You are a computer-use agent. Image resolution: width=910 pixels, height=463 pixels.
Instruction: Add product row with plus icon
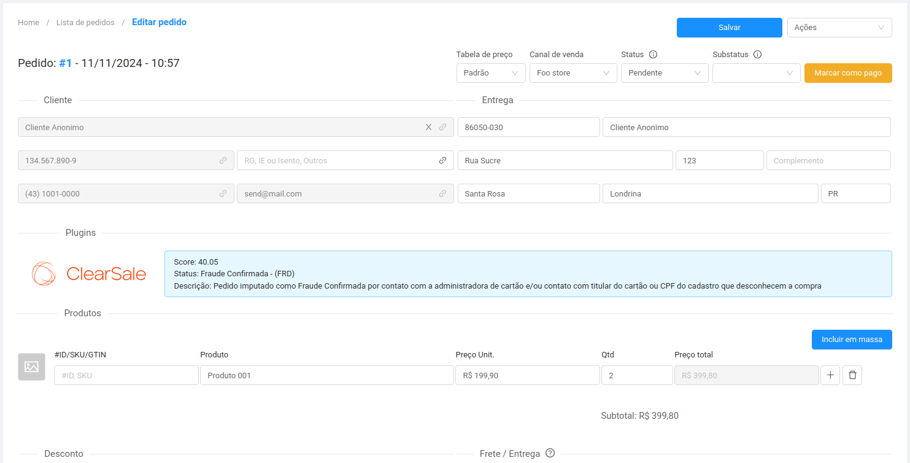830,375
